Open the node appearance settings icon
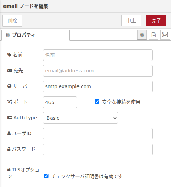Image resolution: width=171 pixels, height=187 pixels. pyautogui.click(x=165, y=35)
